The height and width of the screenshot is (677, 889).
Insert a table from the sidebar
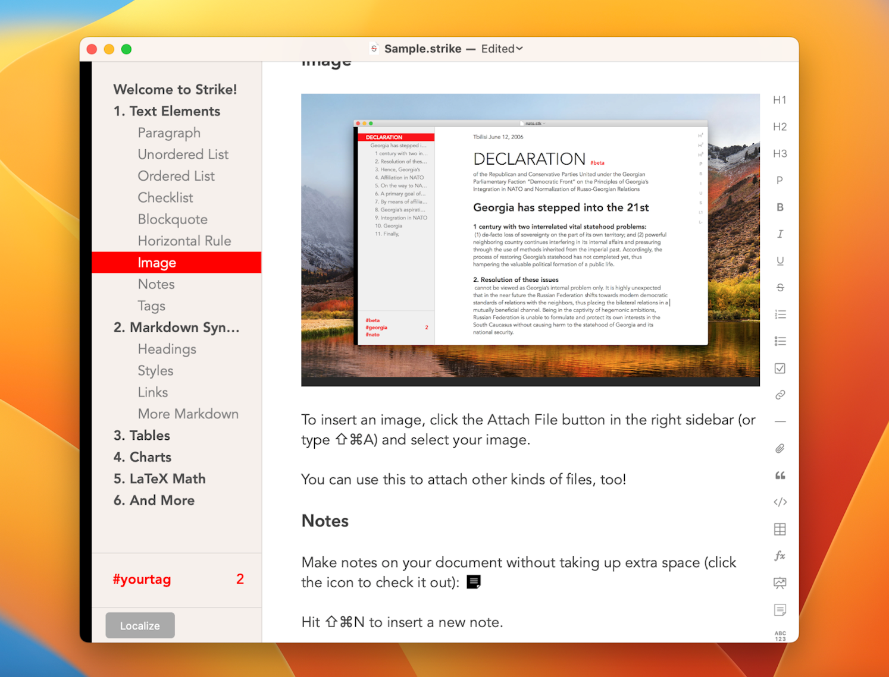point(780,529)
